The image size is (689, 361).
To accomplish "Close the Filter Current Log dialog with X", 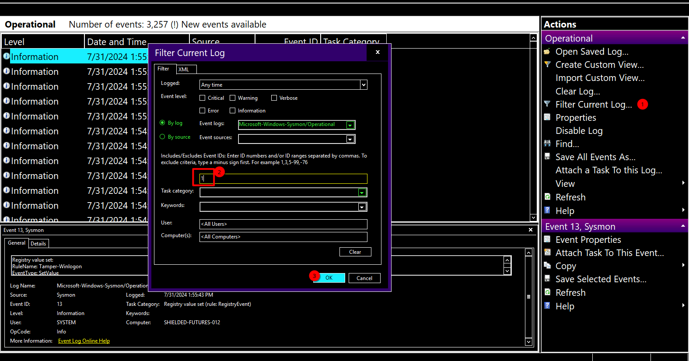I will pyautogui.click(x=378, y=52).
